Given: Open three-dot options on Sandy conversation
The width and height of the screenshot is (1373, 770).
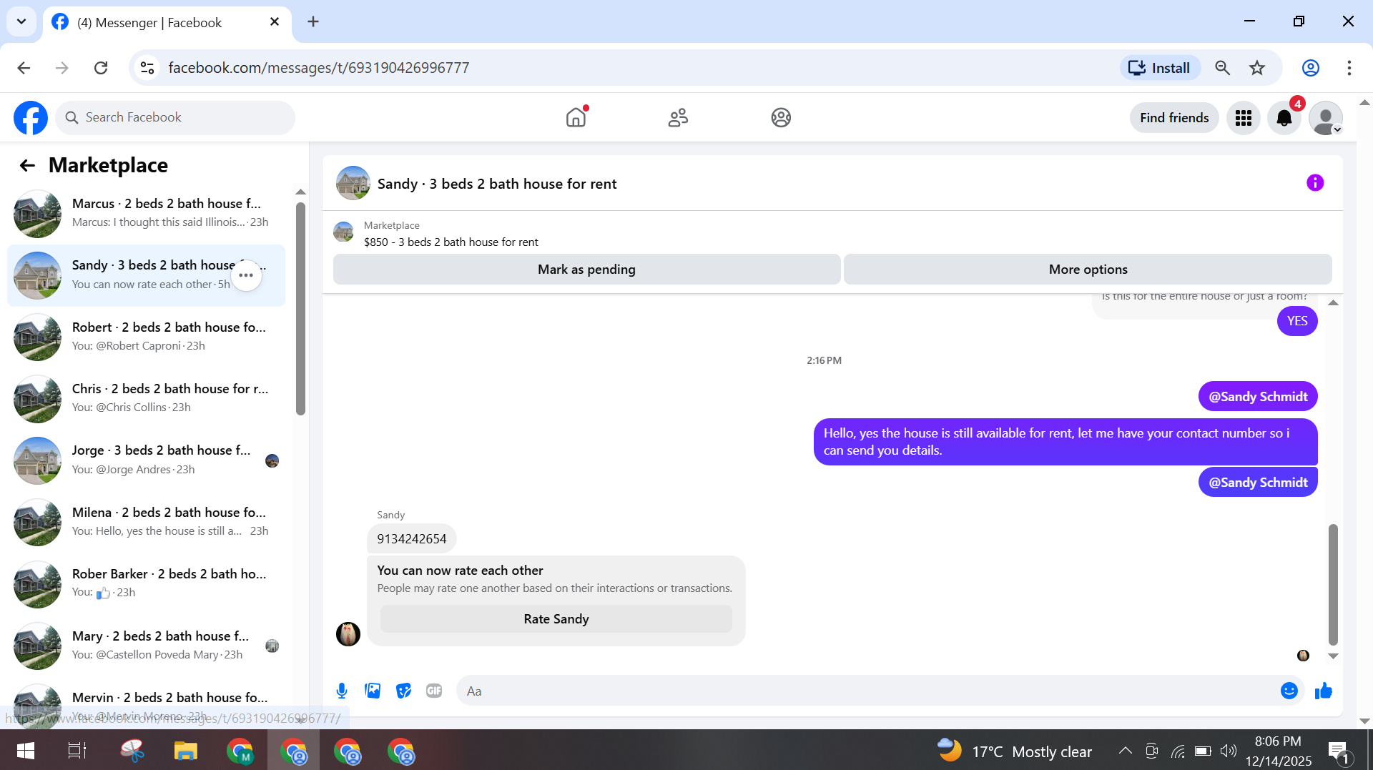Looking at the screenshot, I should (246, 275).
